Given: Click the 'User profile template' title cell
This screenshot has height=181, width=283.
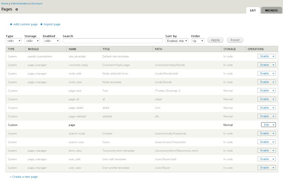Looking at the screenshot, I should click(x=116, y=168).
